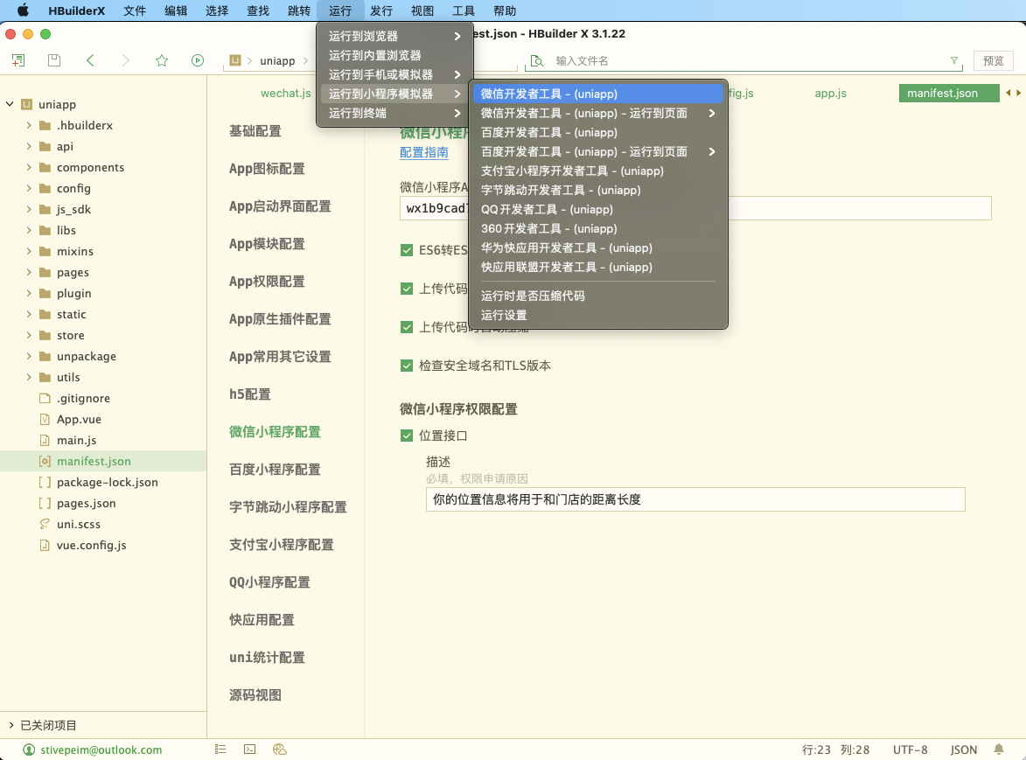Click 运行到浏览器 menu item

(x=394, y=36)
